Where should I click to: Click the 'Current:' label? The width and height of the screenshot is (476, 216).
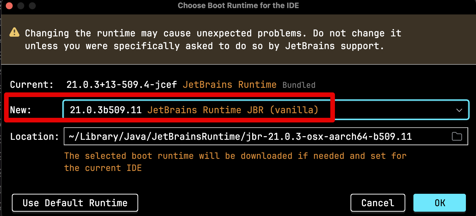(x=32, y=85)
